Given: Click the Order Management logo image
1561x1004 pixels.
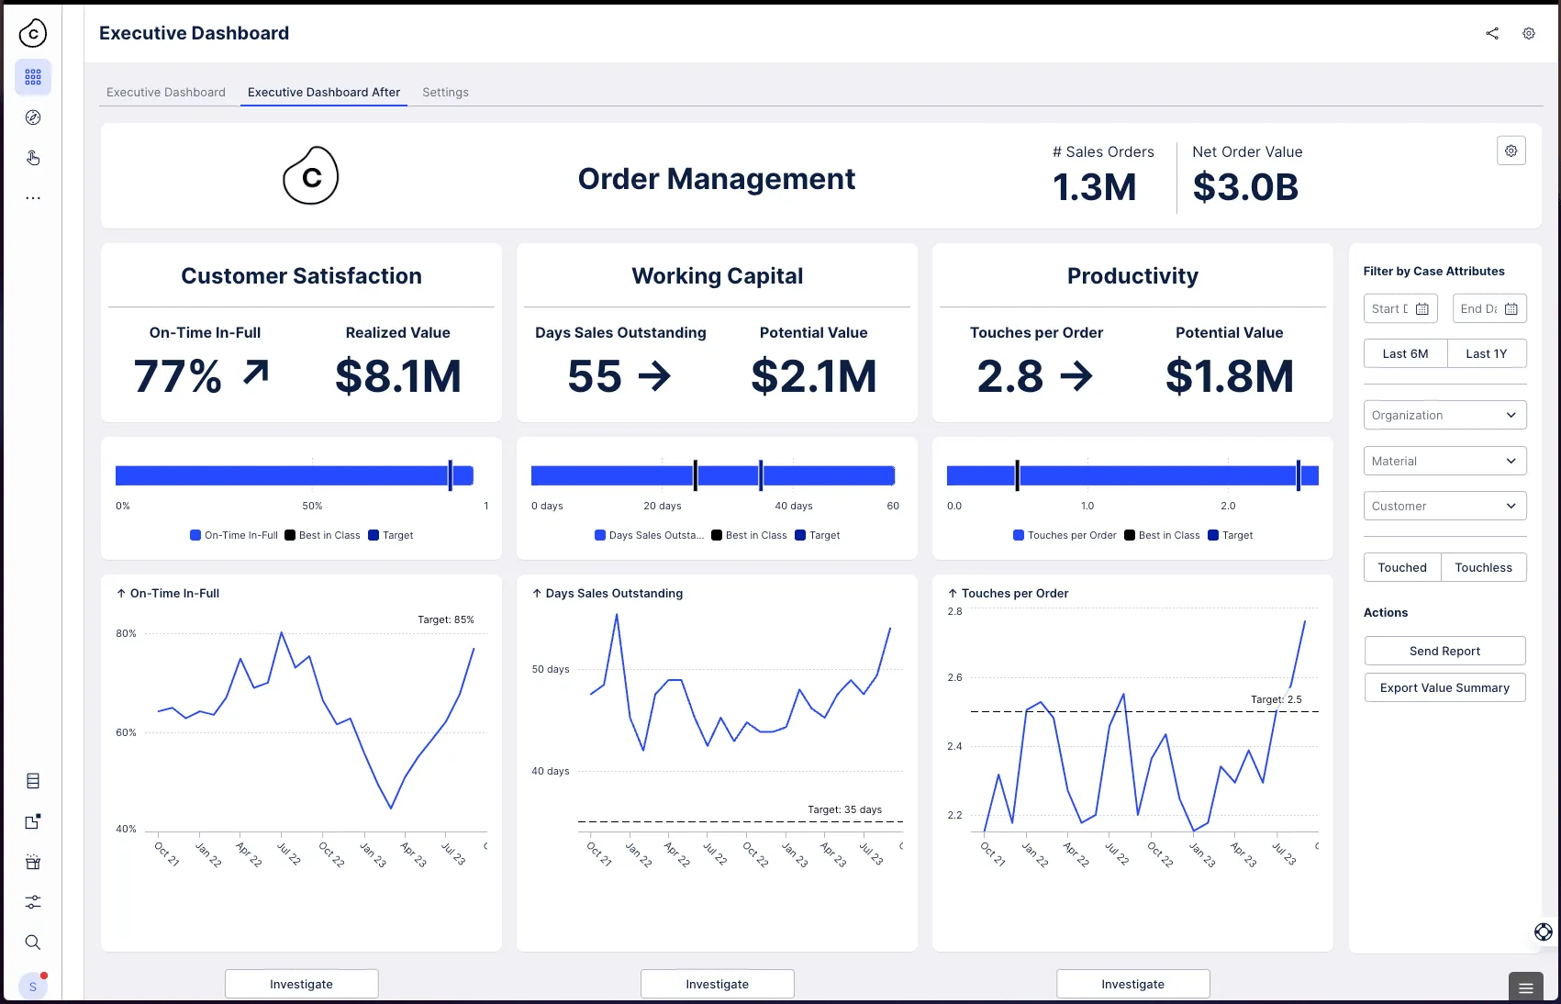Looking at the screenshot, I should tap(311, 175).
